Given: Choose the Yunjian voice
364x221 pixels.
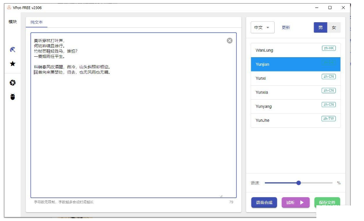Looking at the screenshot, I should click(295, 64).
